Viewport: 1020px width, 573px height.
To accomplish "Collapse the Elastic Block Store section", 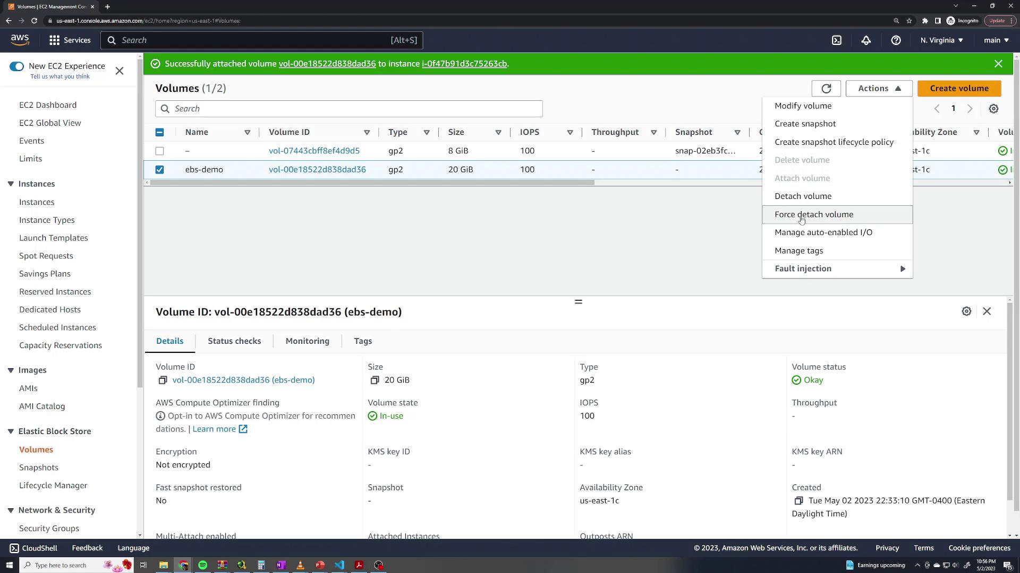I will [11, 431].
